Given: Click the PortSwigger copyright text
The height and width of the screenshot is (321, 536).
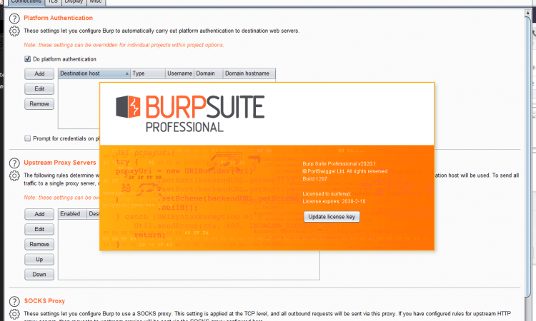Looking at the screenshot, I should (345, 171).
